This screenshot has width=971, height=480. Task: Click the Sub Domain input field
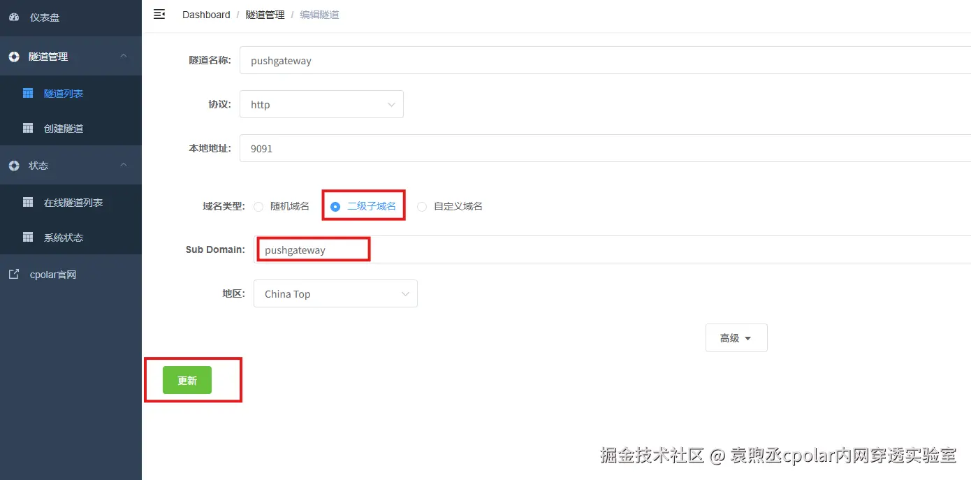[x=612, y=249]
